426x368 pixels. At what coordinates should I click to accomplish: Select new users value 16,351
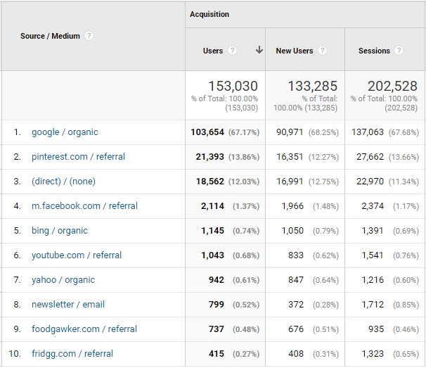pos(290,157)
